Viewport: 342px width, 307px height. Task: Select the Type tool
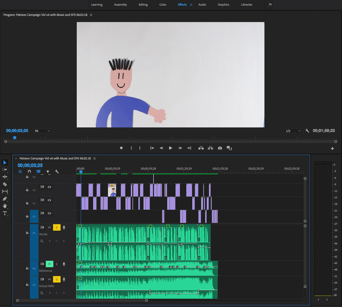coord(5,213)
